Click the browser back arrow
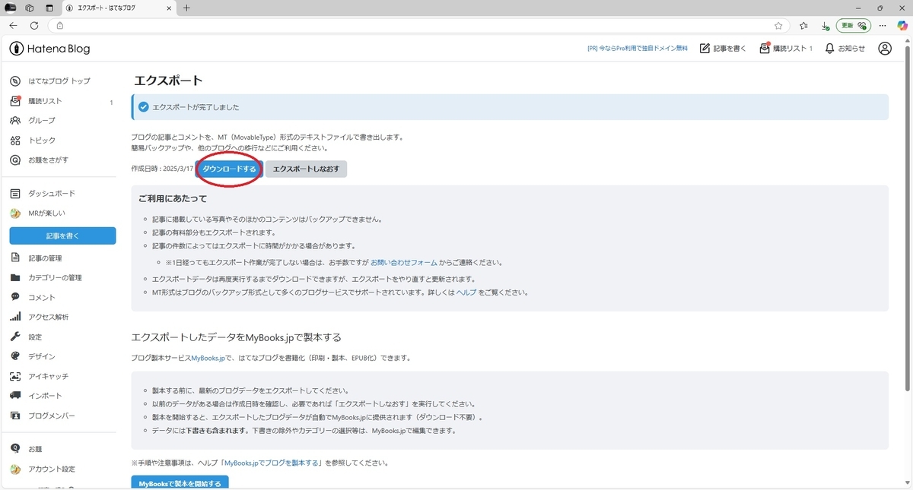The image size is (913, 490). tap(13, 25)
